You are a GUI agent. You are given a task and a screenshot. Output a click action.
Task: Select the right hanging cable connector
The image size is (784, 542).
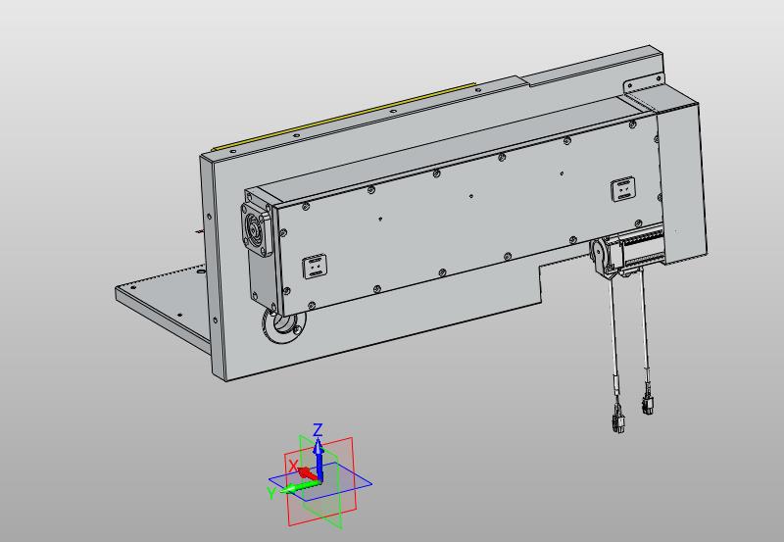coord(649,404)
